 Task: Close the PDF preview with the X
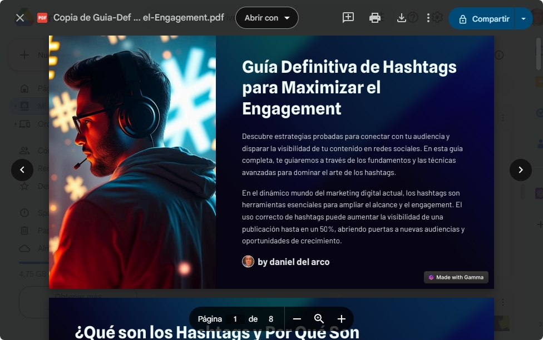(20, 18)
